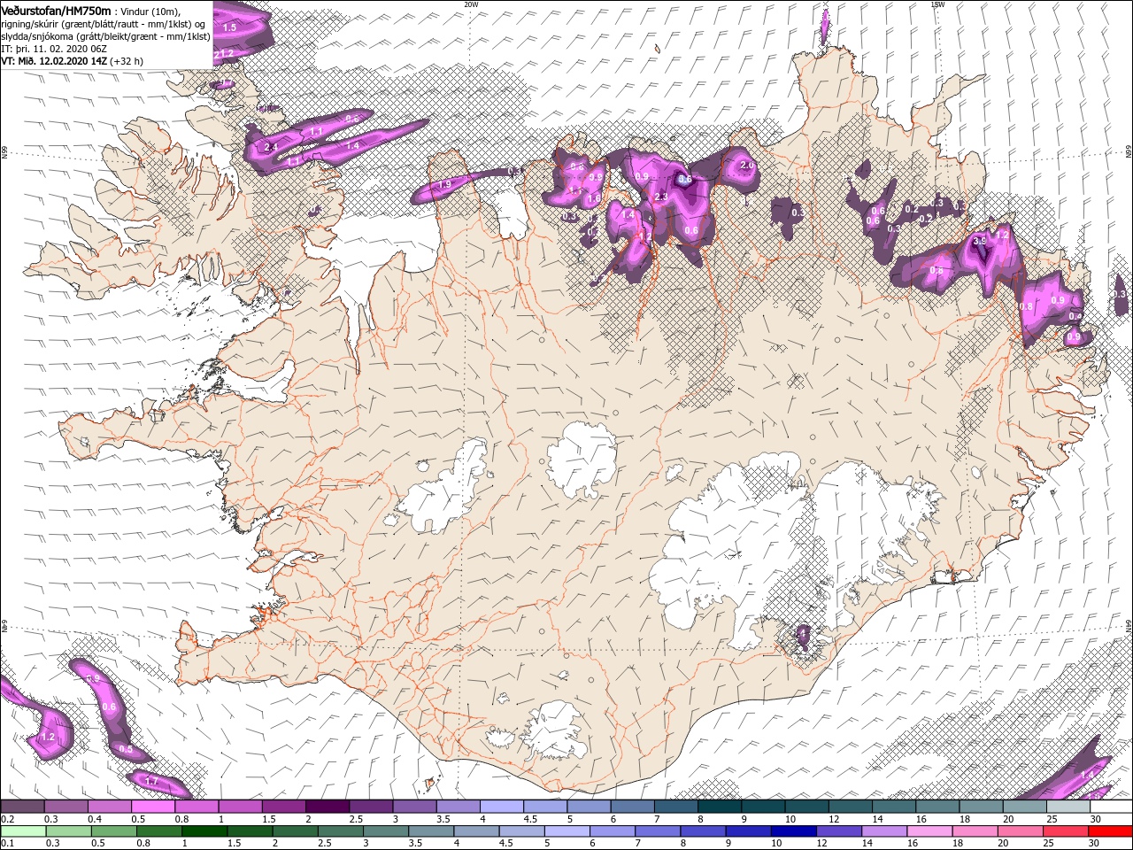Image resolution: width=1133 pixels, height=850 pixels.
Task: Click the initial time 'IT: þri. 11. 02. 2020 06Z'
Action: pyautogui.click(x=54, y=49)
